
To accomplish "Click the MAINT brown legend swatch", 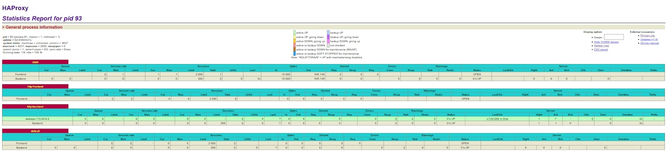I will click(x=295, y=49).
